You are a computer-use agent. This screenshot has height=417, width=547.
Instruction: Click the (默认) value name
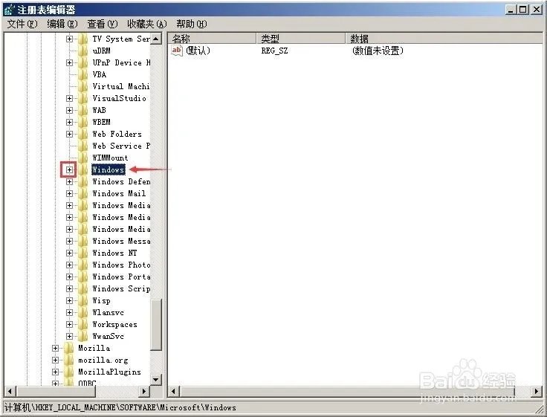click(x=198, y=51)
